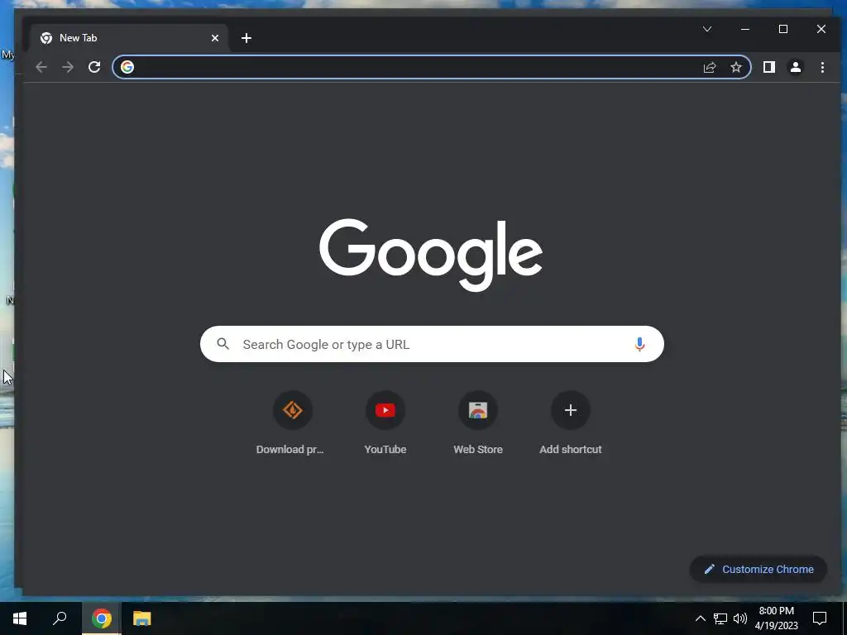Show hidden system tray icons
The height and width of the screenshot is (635, 847).
tap(700, 618)
